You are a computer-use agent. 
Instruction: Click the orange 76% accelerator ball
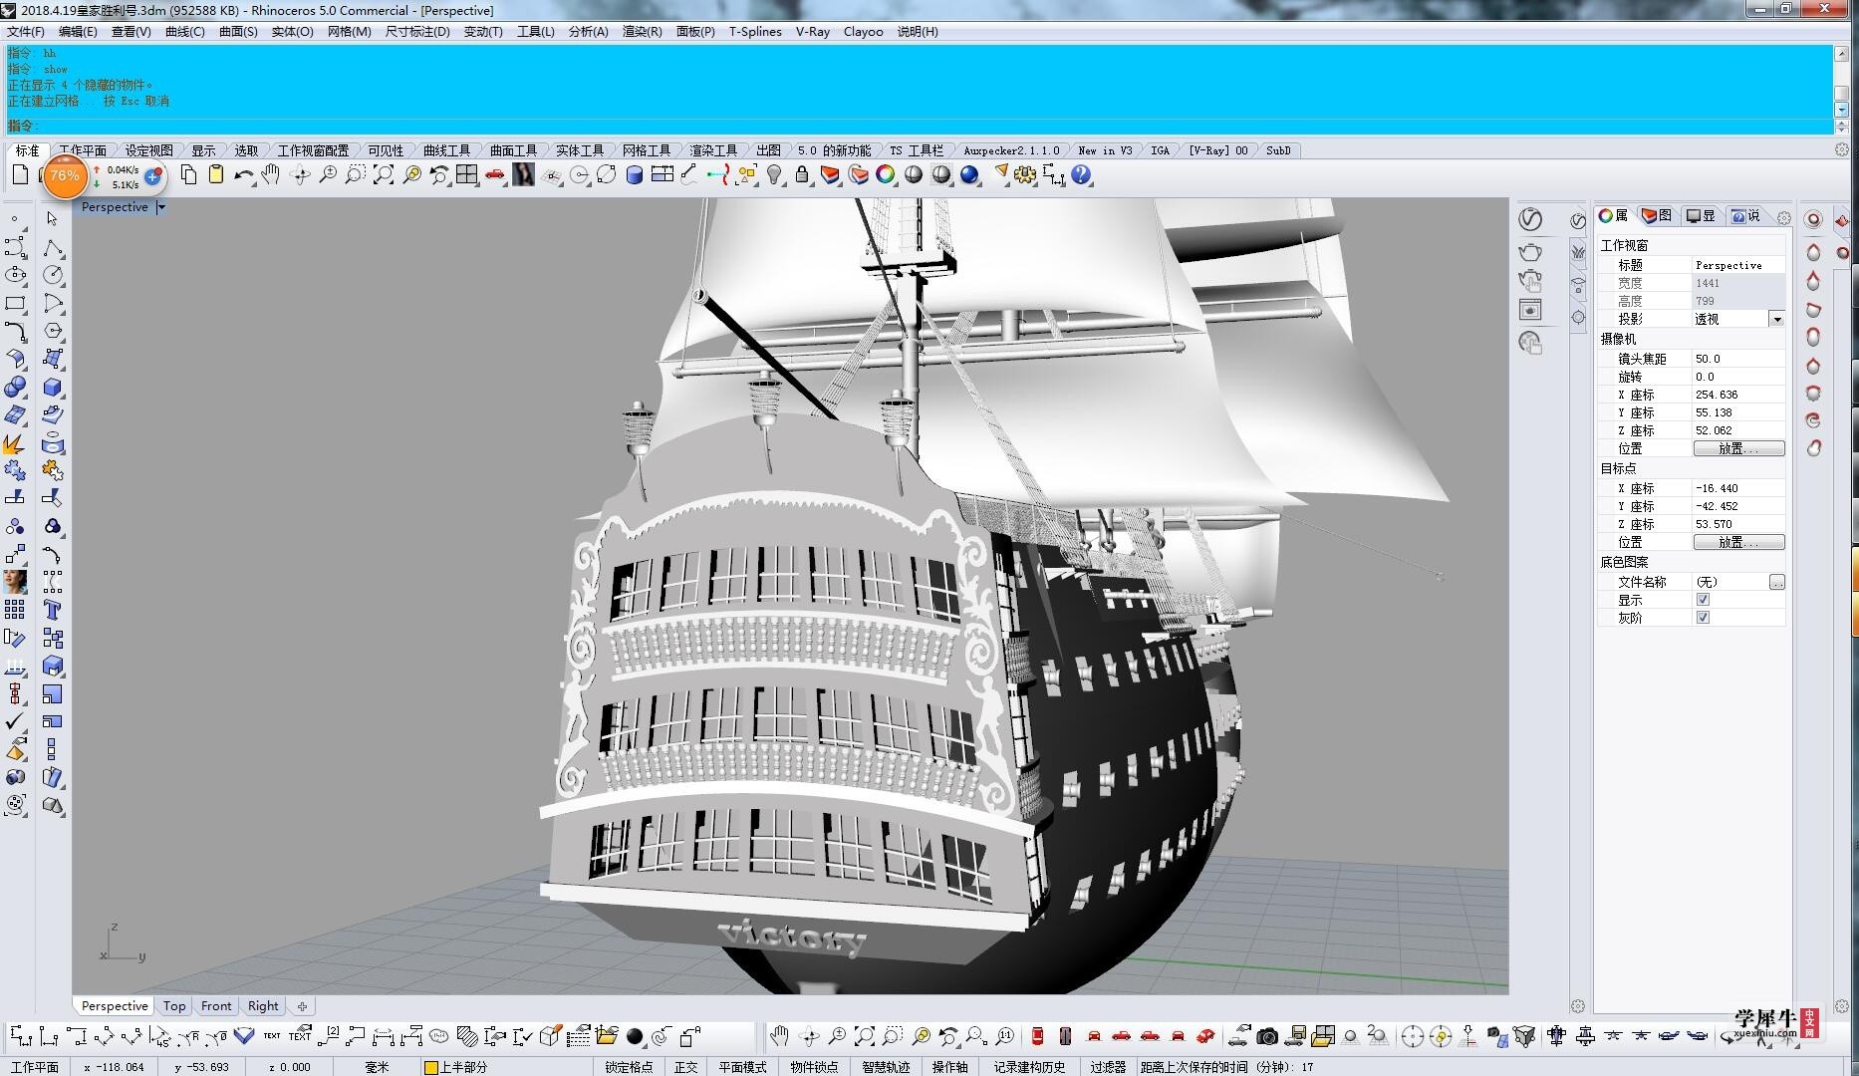coord(65,176)
